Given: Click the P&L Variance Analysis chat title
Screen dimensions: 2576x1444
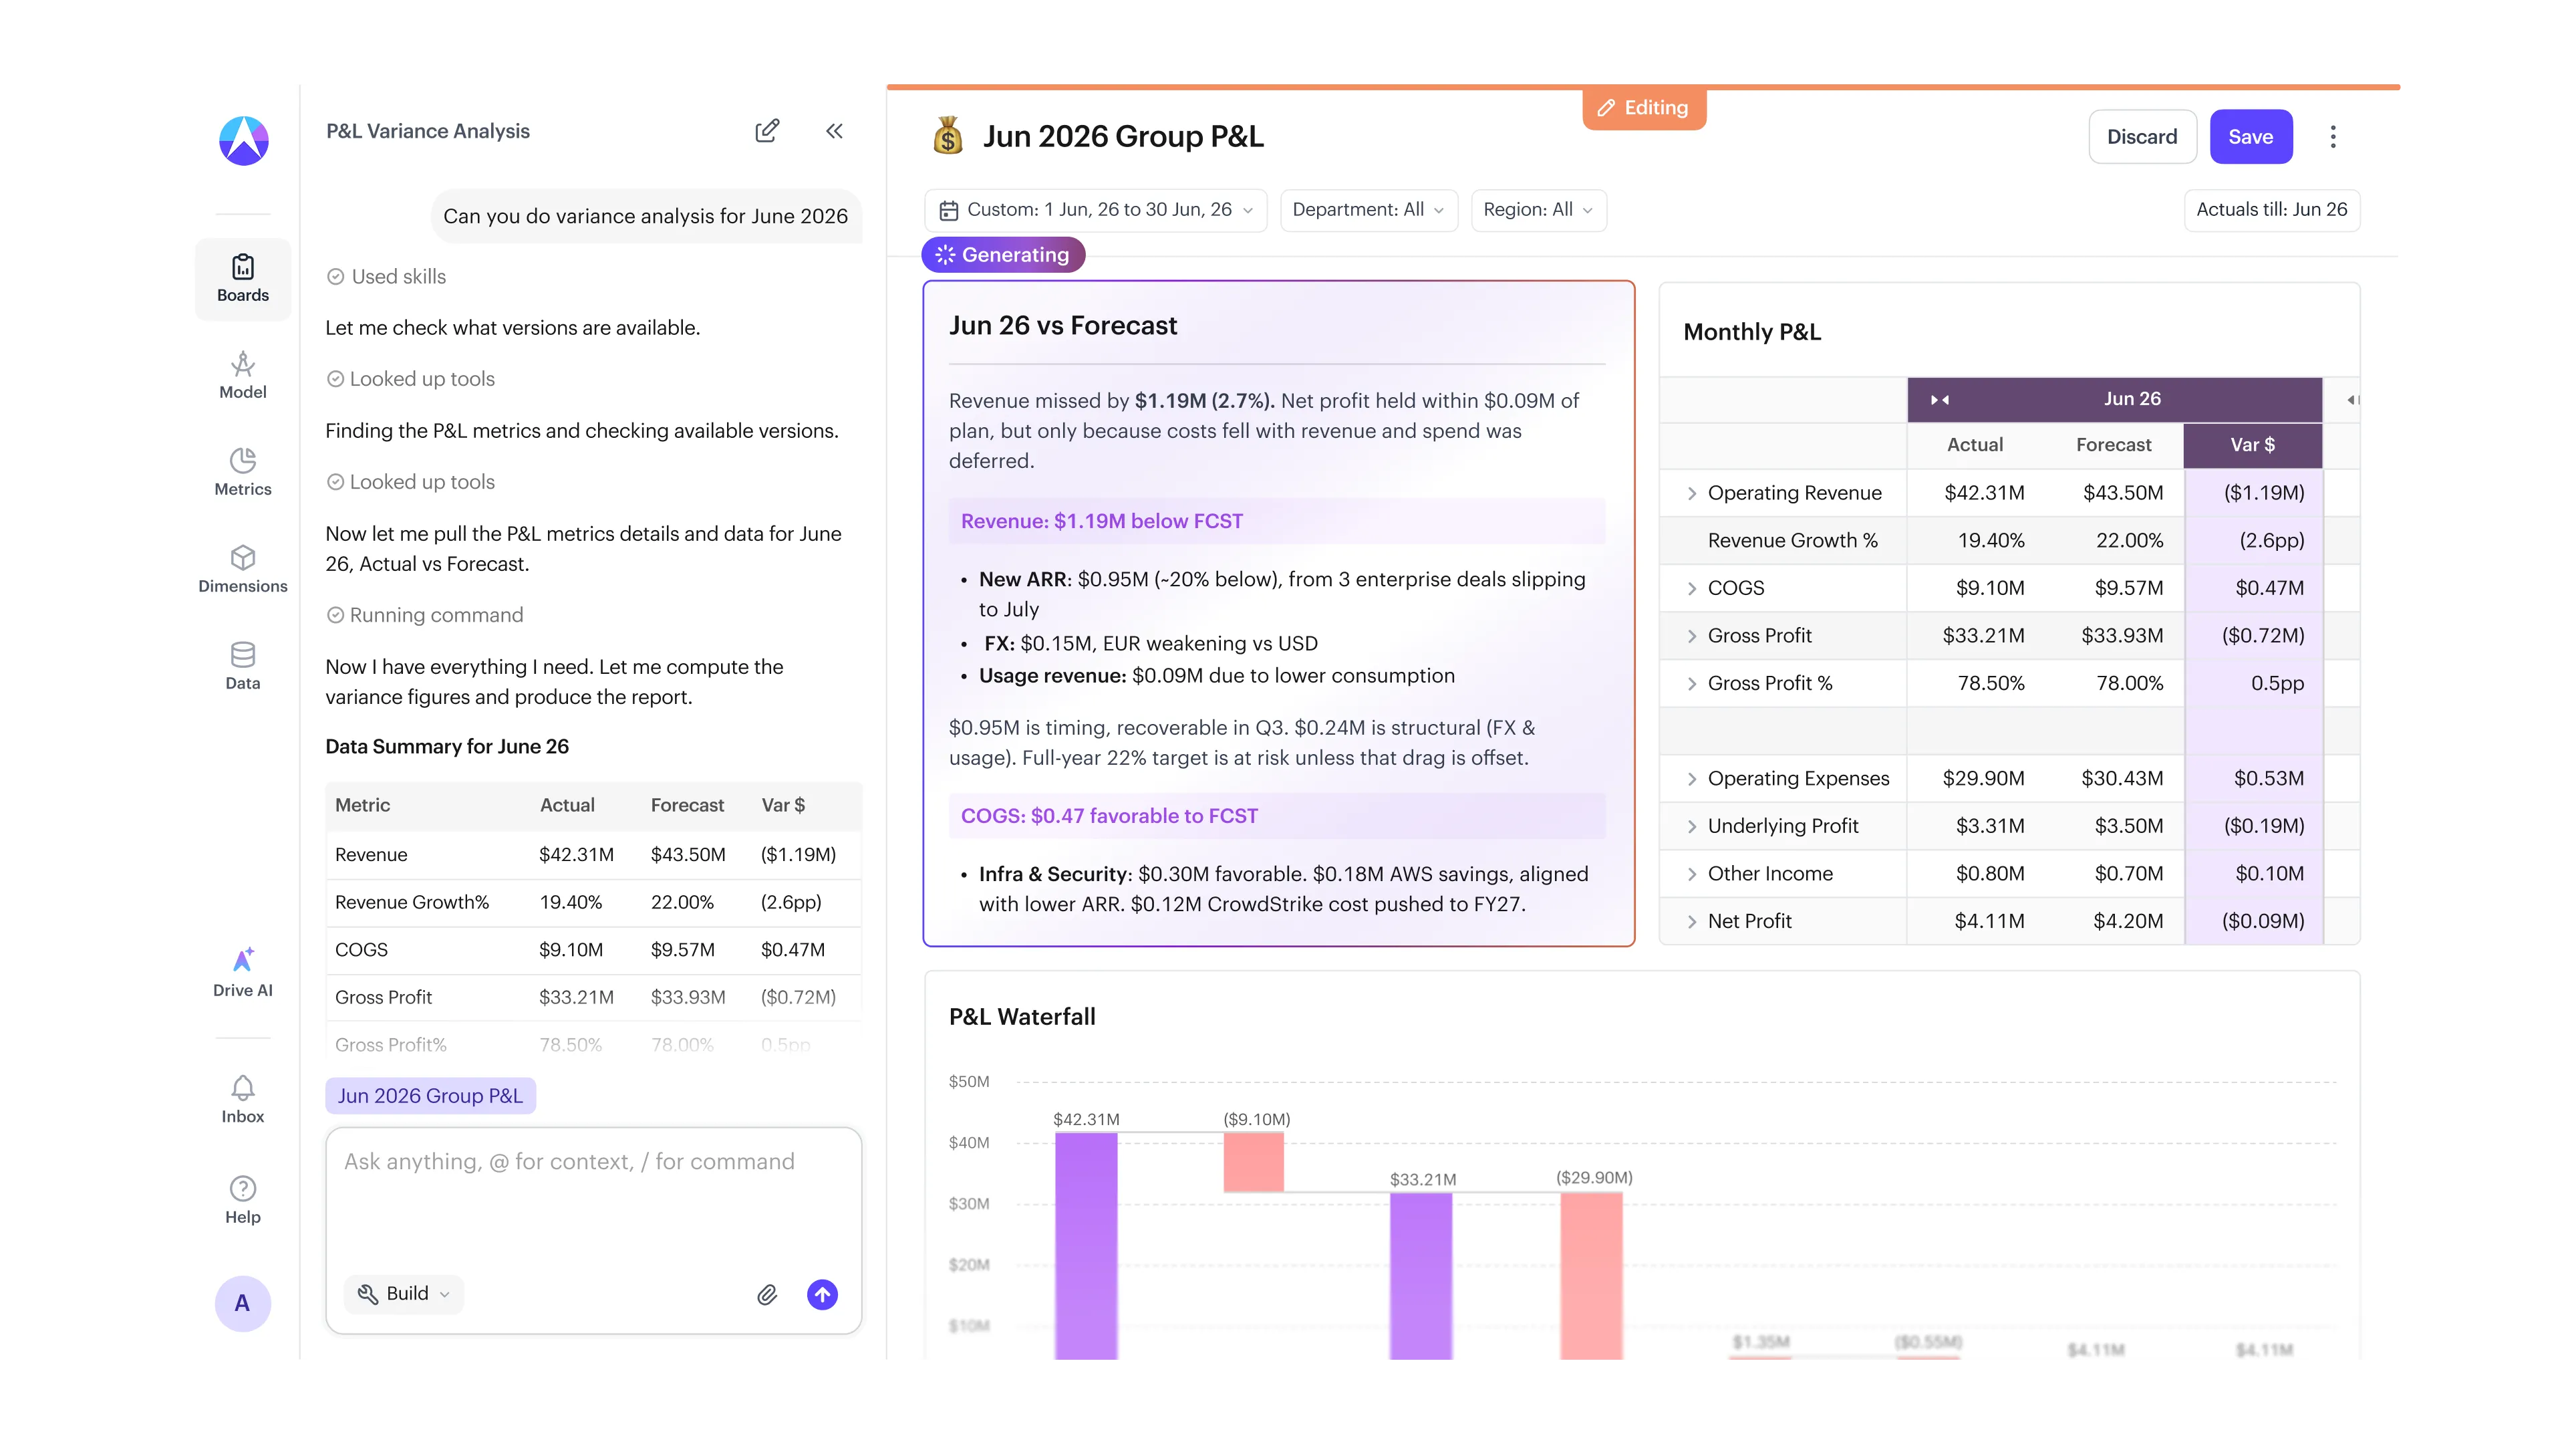Looking at the screenshot, I should [x=428, y=131].
